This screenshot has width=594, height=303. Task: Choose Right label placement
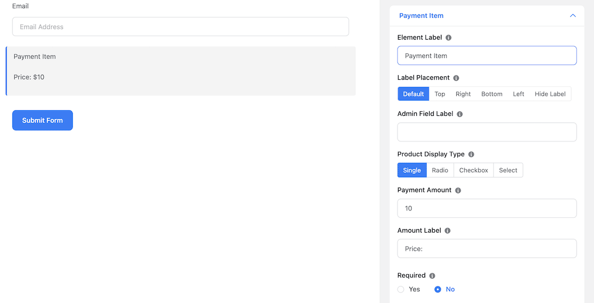click(463, 94)
